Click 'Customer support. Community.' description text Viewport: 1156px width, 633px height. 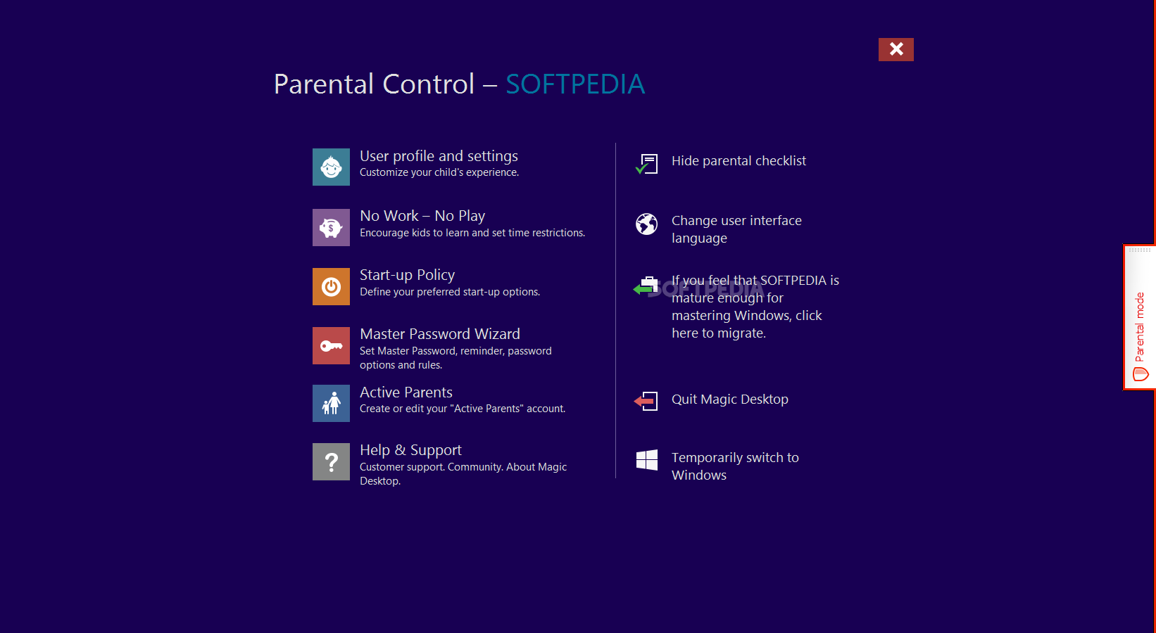pos(463,474)
